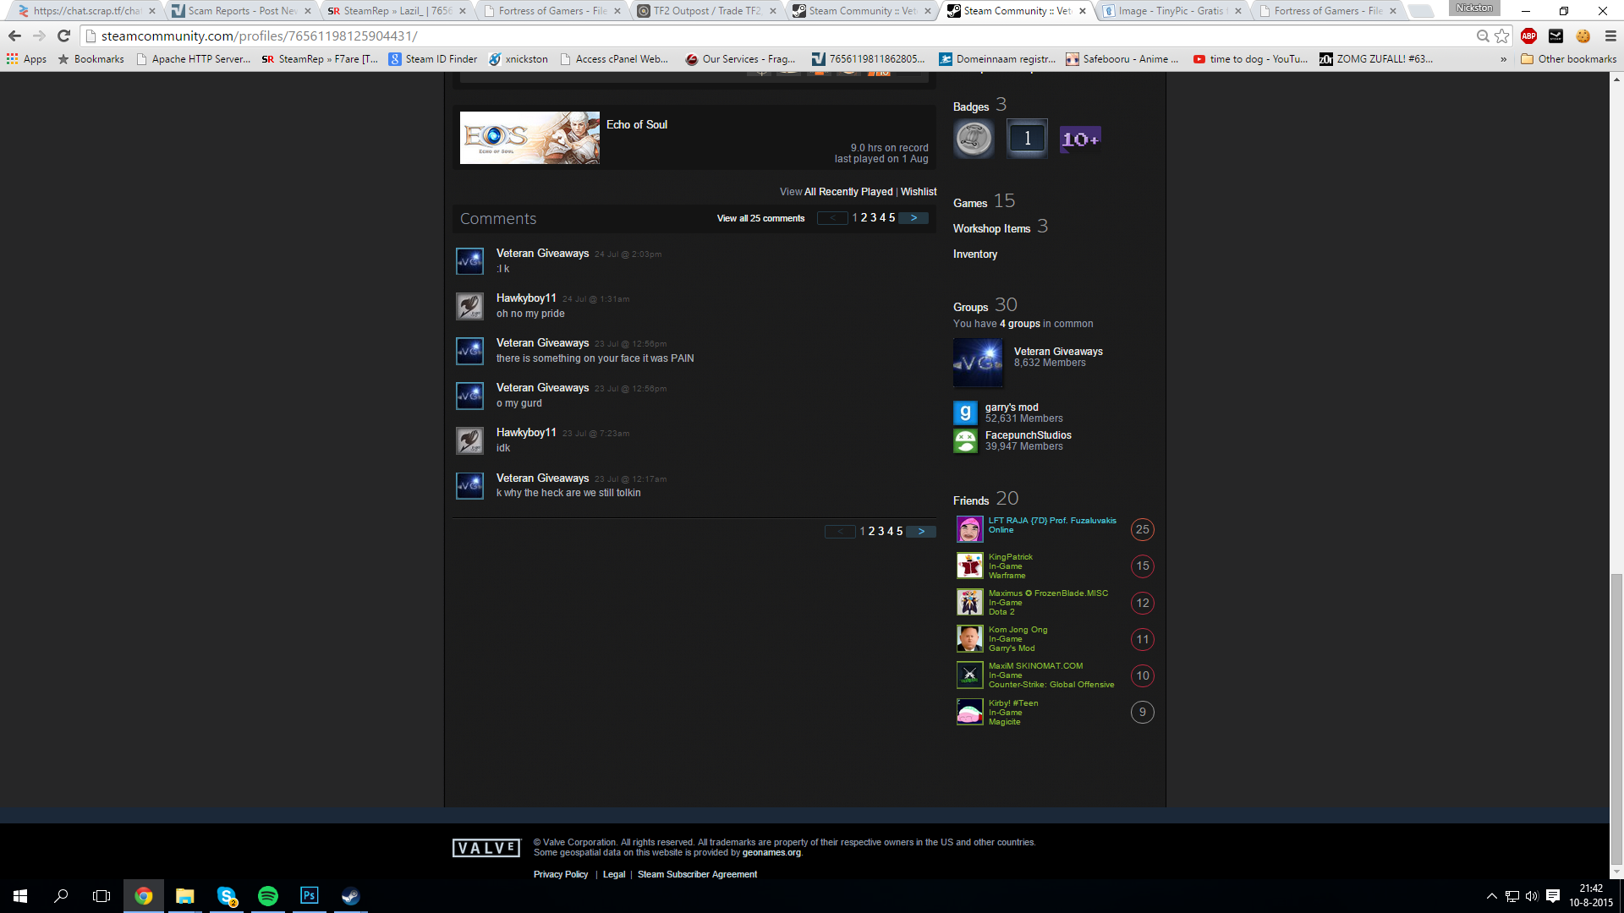Open Spotify from the taskbar
This screenshot has height=913, width=1624.
268,896
